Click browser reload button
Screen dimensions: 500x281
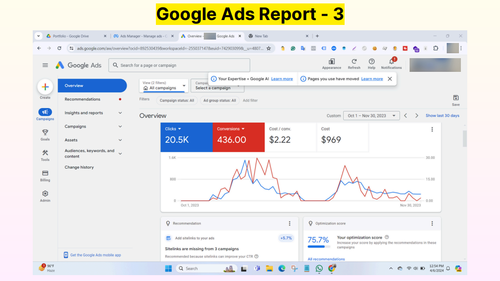[x=59, y=48]
